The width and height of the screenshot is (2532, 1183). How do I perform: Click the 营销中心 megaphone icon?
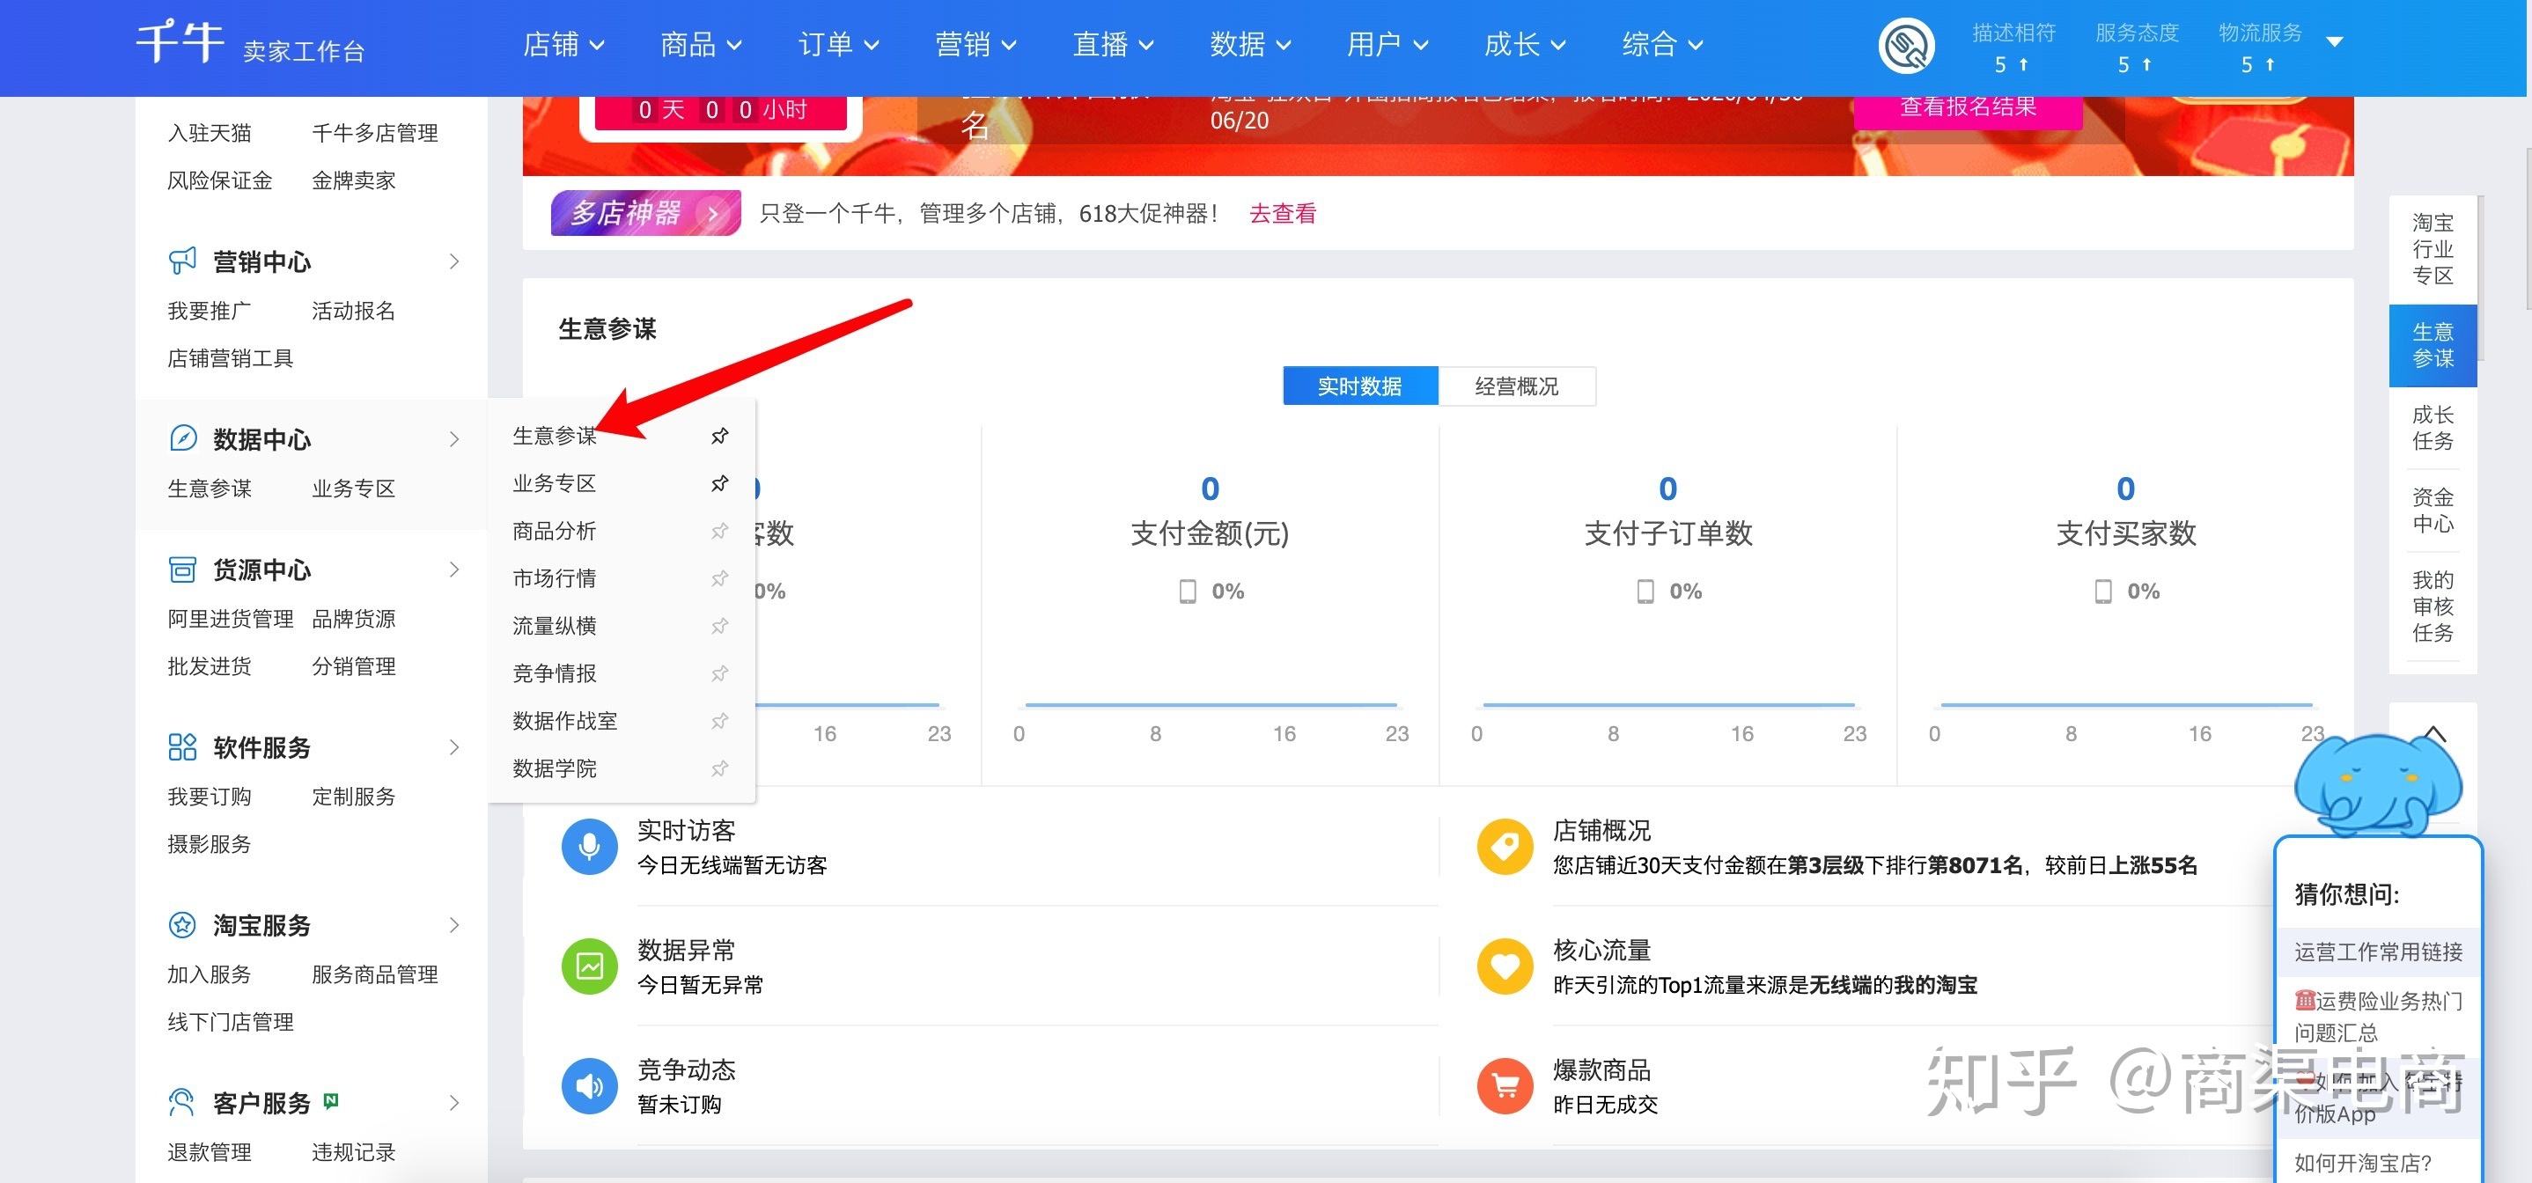pos(183,261)
